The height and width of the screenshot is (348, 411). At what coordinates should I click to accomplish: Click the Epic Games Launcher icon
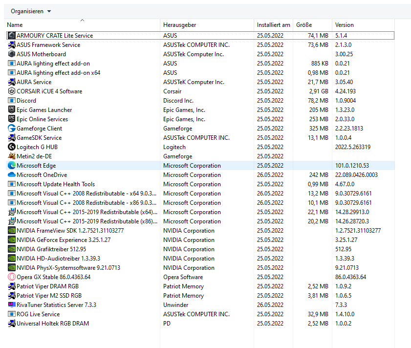[12, 109]
